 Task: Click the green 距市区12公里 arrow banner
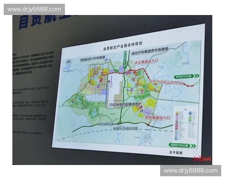[x=187, y=76]
